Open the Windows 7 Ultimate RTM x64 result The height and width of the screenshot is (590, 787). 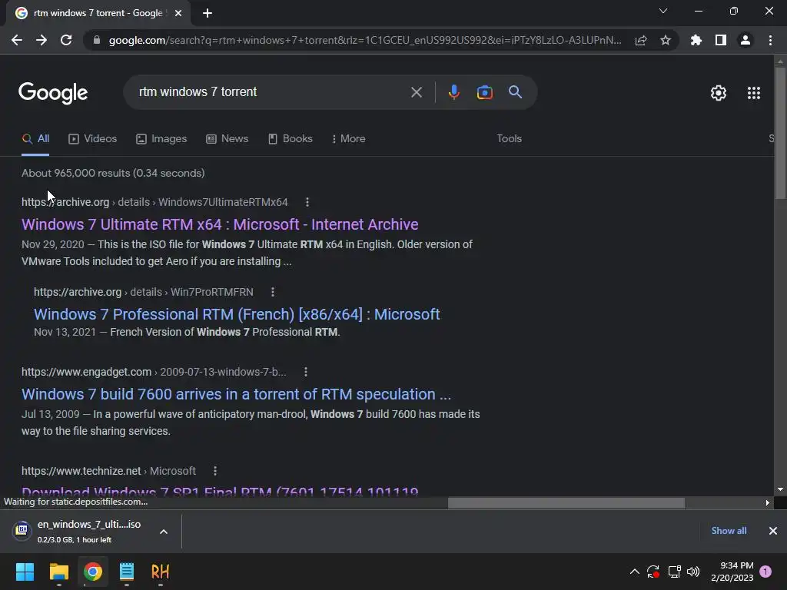coord(219,224)
